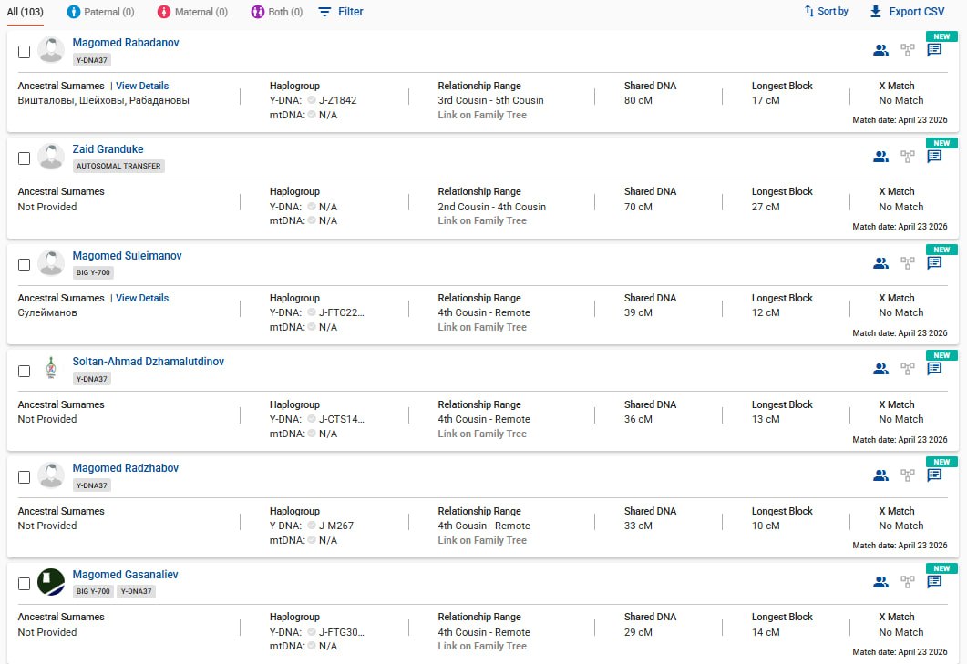Open notes icon for Magomed Gasanaliev

coord(934,581)
